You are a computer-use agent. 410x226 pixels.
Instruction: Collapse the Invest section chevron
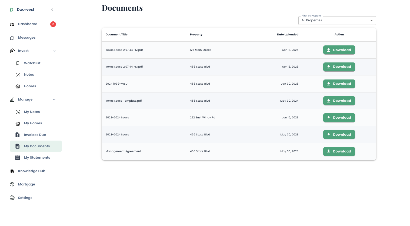pyautogui.click(x=54, y=51)
